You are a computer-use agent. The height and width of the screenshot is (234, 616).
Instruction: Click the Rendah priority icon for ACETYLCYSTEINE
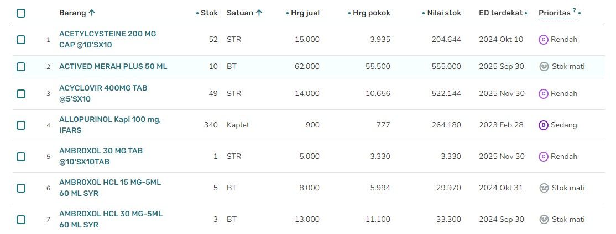point(543,40)
